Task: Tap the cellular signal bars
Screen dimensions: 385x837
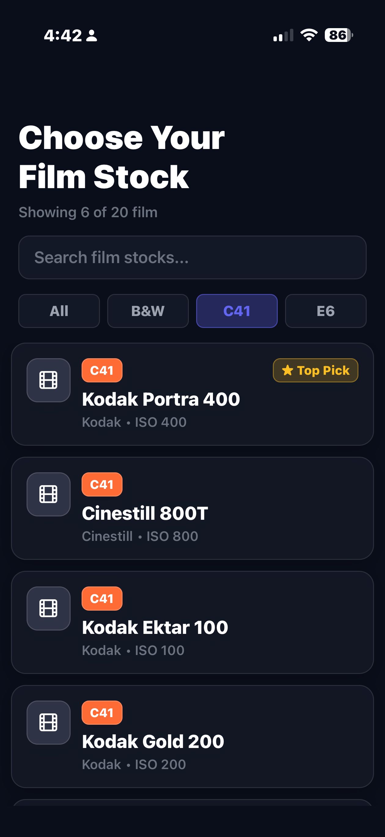Action: [x=283, y=35]
